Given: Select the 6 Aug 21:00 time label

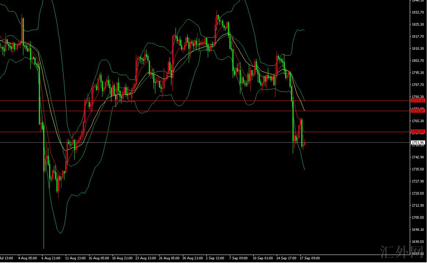Looking at the screenshot, I should 51,258.
